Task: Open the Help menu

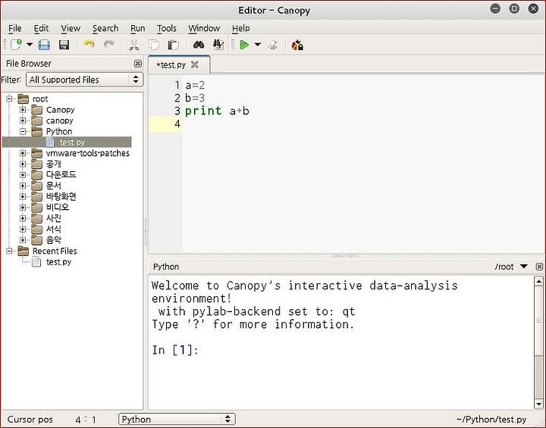Action: (241, 28)
